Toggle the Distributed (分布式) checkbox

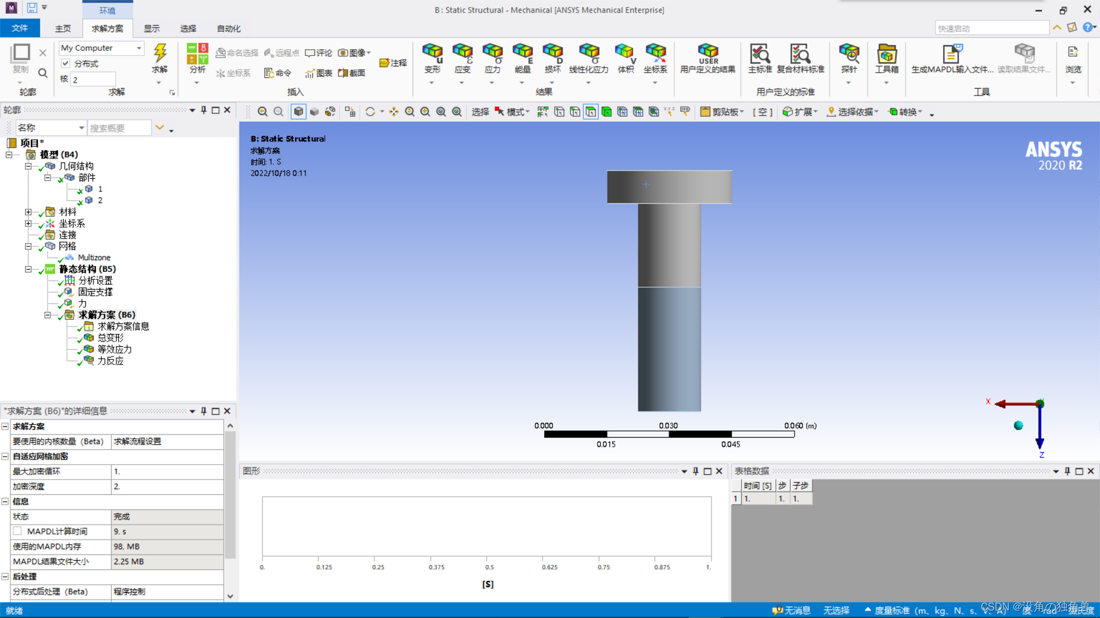[x=66, y=64]
